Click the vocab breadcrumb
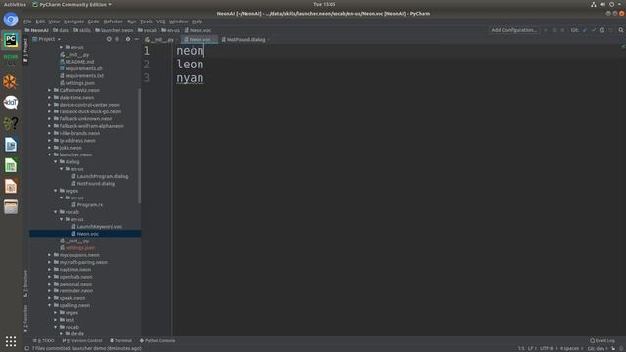Viewport: 626px width, 352px height. [x=148, y=30]
